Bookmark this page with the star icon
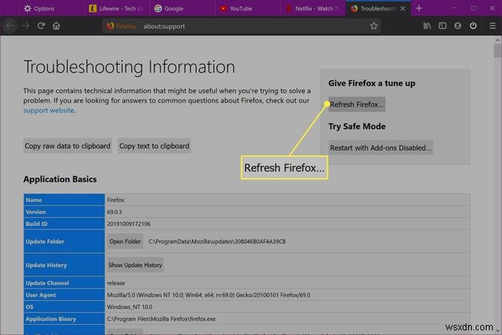 click(374, 26)
